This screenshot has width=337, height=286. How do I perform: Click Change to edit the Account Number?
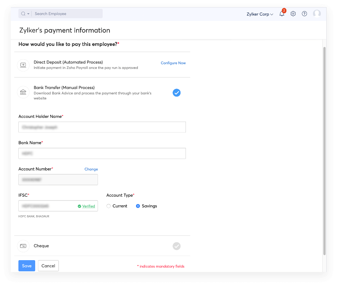[x=91, y=169]
